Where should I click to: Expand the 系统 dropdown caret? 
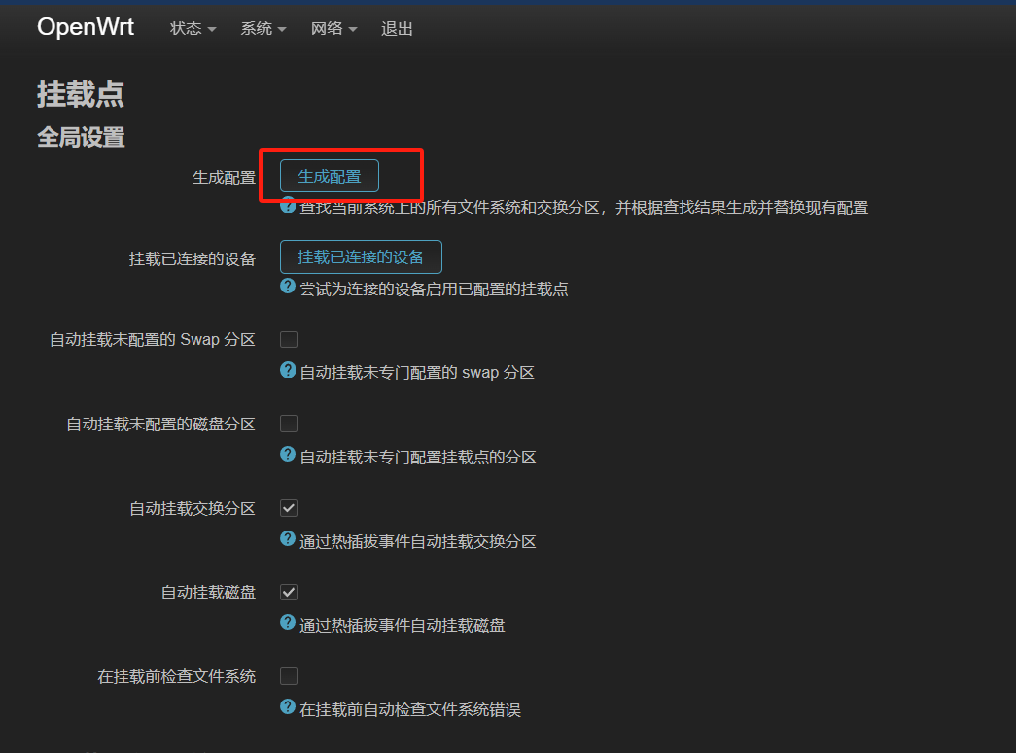click(x=282, y=30)
